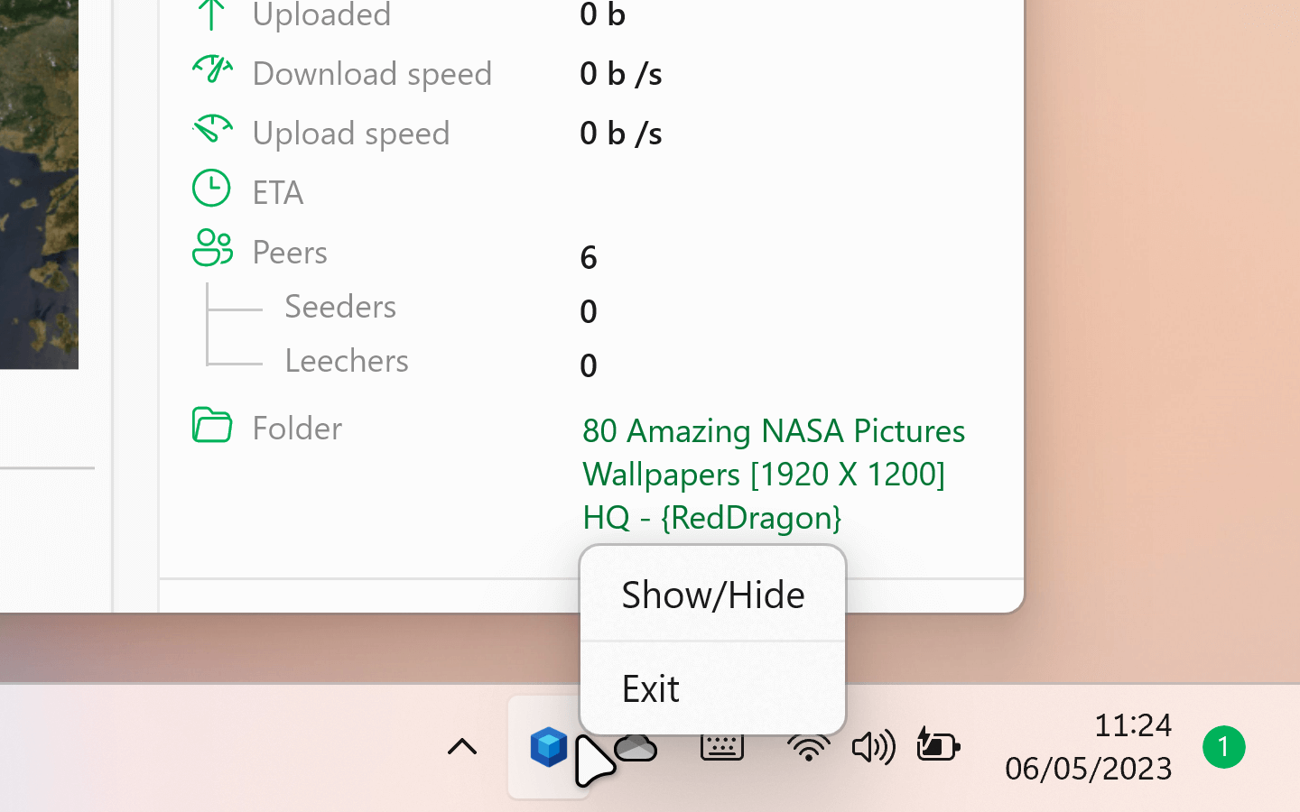
Task: Click the volume speaker icon
Action: [x=872, y=747]
